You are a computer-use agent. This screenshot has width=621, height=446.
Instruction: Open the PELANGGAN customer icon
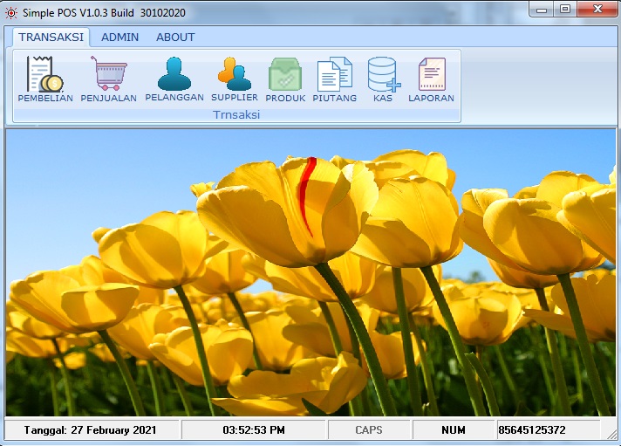click(174, 75)
